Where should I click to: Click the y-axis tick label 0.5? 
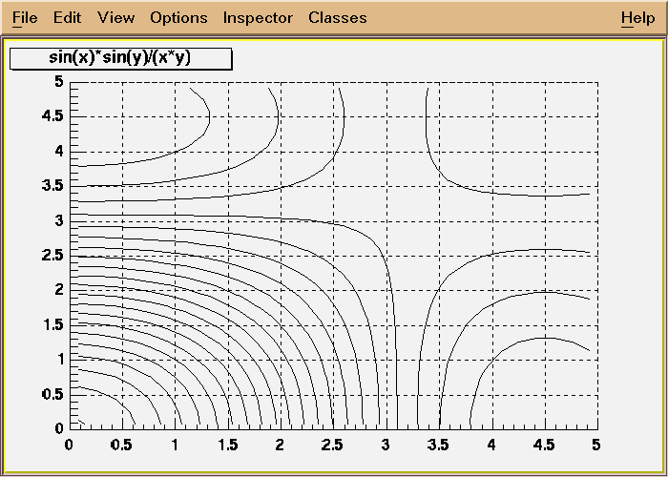[52, 394]
